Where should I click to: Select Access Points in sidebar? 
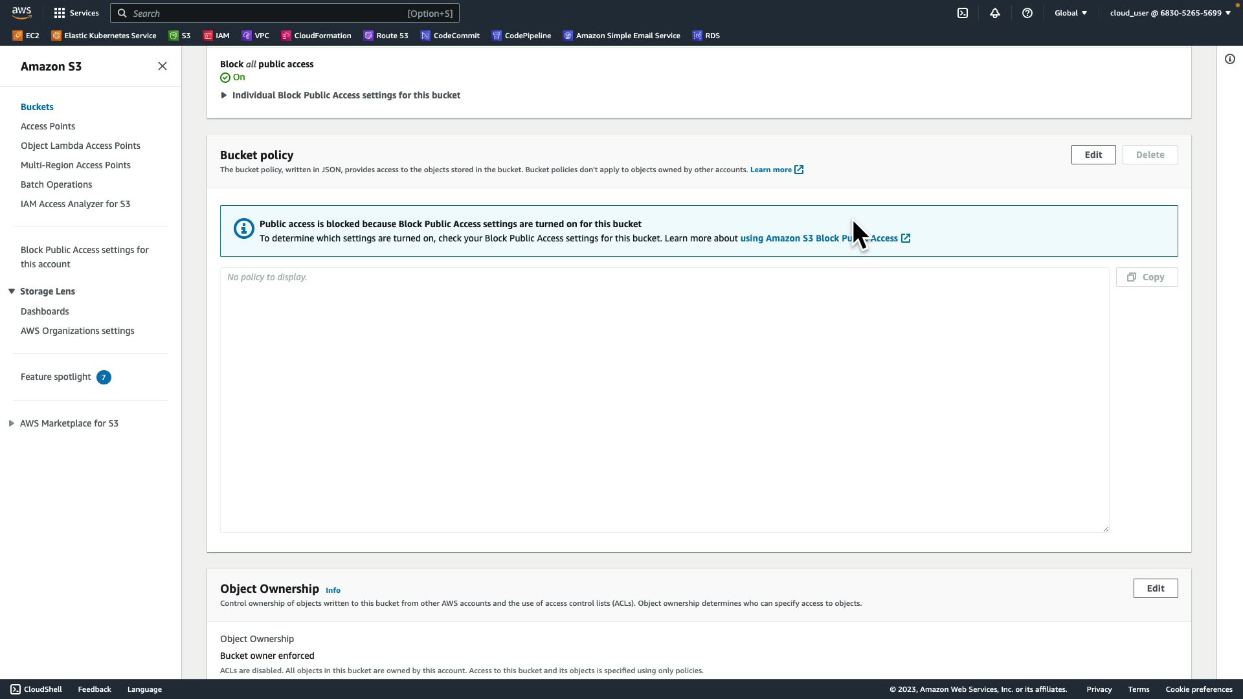[x=48, y=126]
